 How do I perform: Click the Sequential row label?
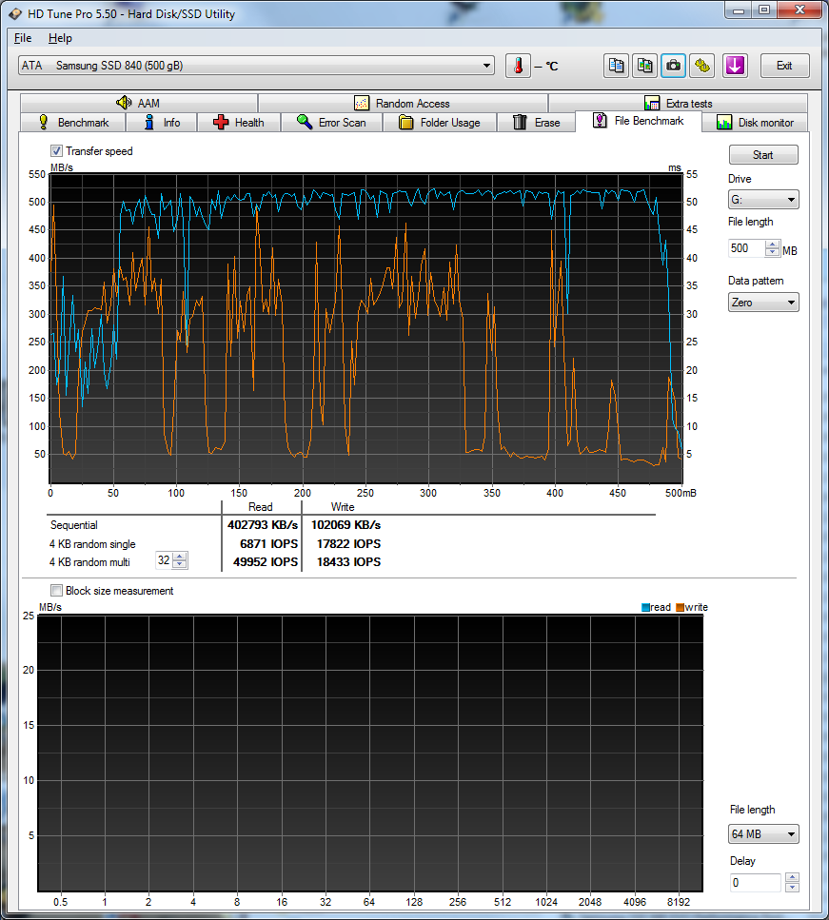point(74,525)
